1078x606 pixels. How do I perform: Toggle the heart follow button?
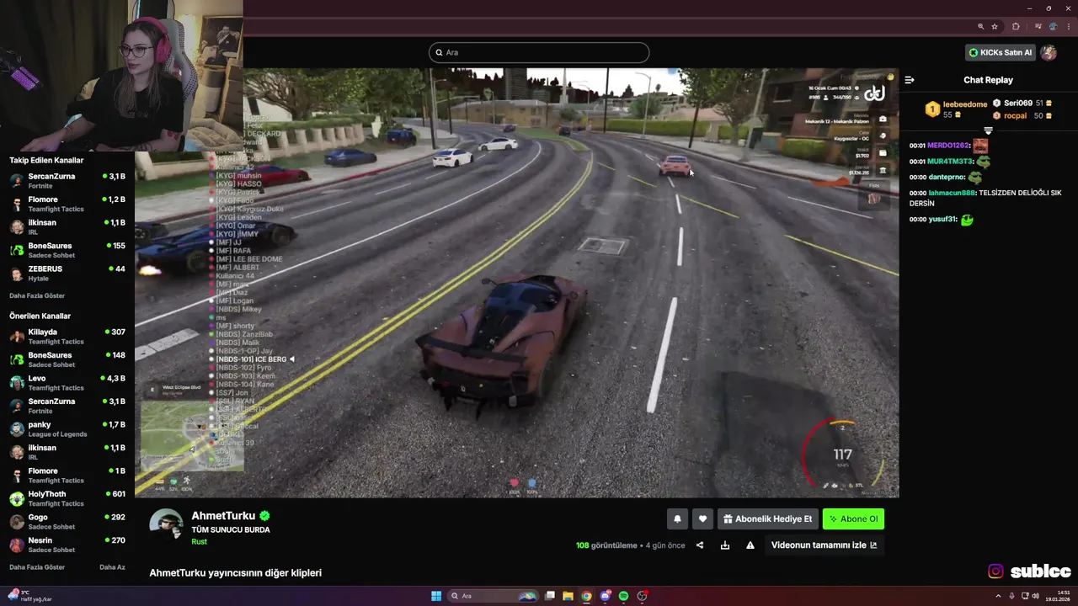tap(702, 519)
